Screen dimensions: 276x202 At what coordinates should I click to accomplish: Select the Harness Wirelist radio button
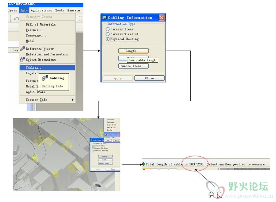(108, 34)
